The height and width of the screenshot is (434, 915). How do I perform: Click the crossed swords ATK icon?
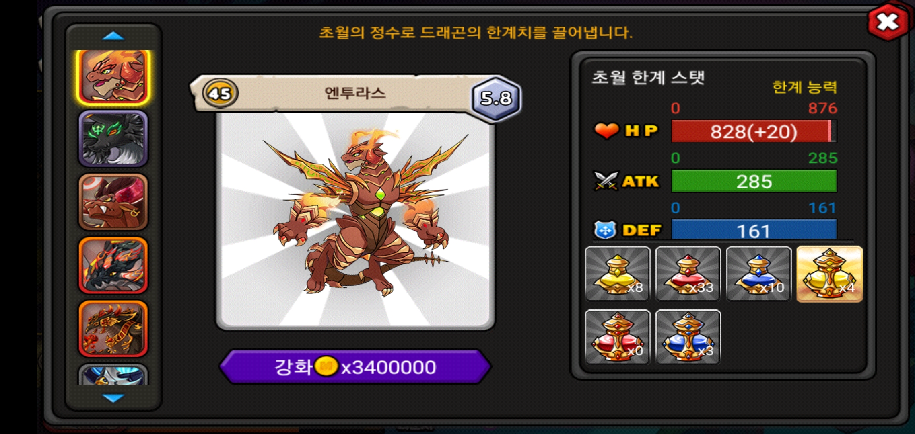(x=606, y=181)
